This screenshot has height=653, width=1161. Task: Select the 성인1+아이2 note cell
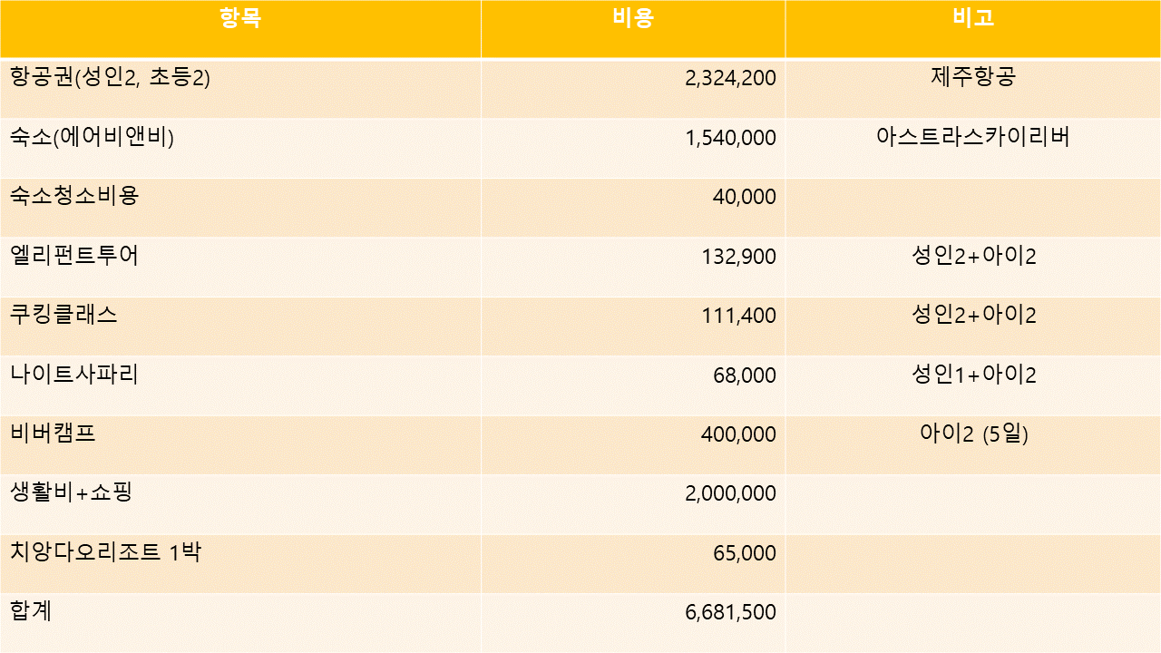tap(972, 374)
